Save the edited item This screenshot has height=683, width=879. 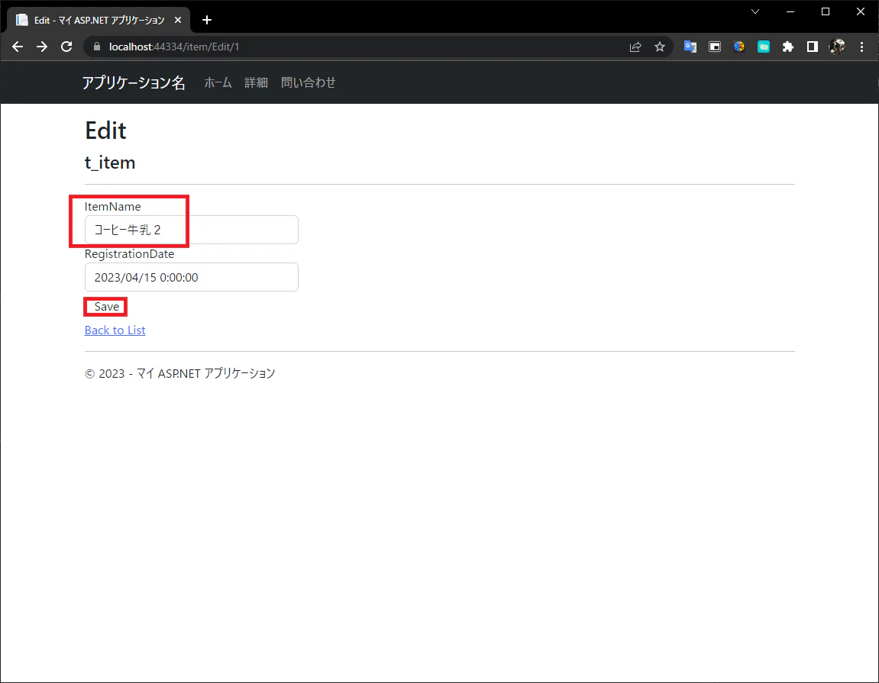click(106, 307)
